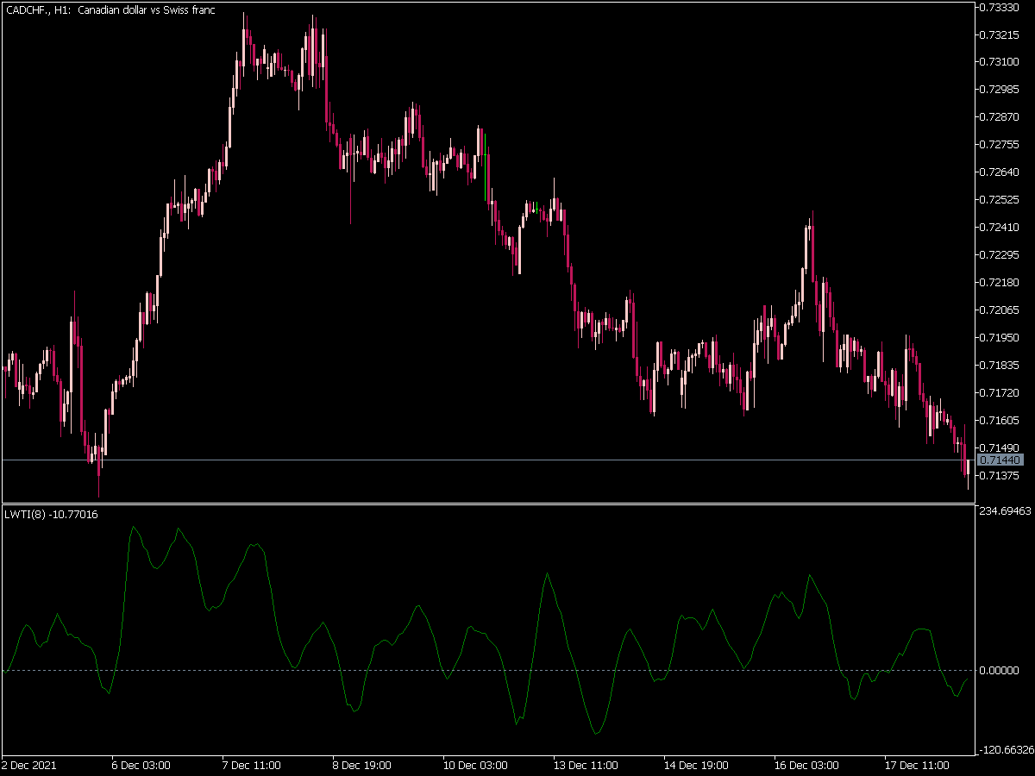Click the 0.72985 price axis value
Image resolution: width=1035 pixels, height=776 pixels.
[x=1000, y=90]
